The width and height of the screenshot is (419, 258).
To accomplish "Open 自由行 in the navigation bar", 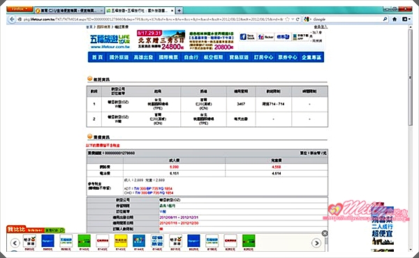I will (x=191, y=57).
